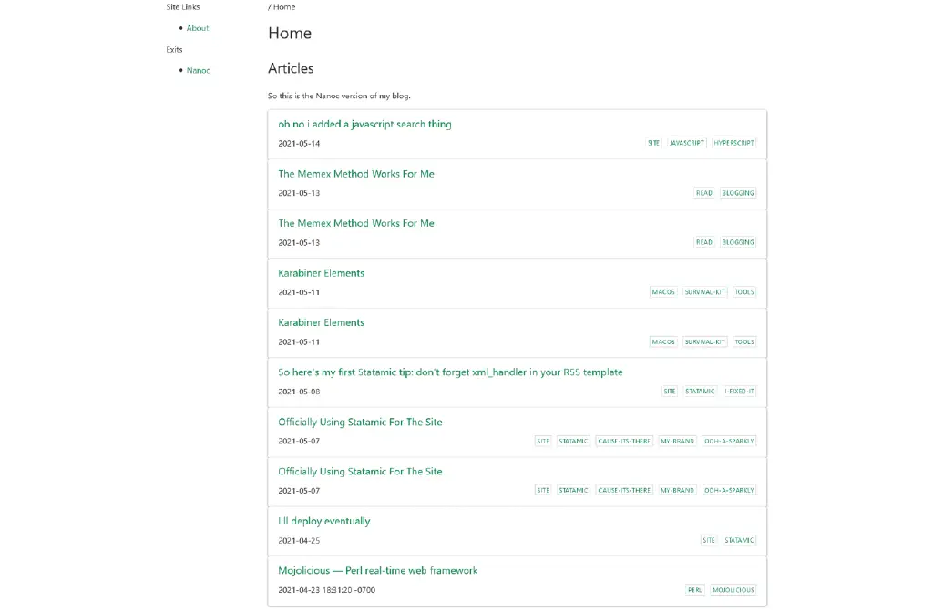Click STATAMIC tag on I'll deploy eventually row
Image resolution: width=933 pixels, height=611 pixels.
[x=739, y=540]
